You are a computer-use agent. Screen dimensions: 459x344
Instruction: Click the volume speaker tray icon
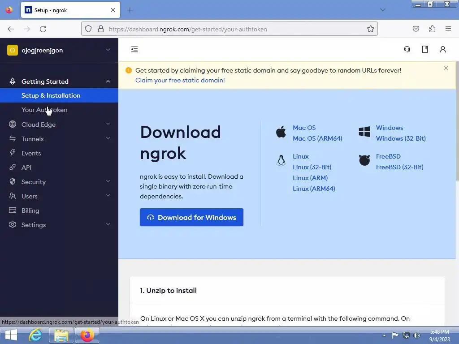coord(417,335)
